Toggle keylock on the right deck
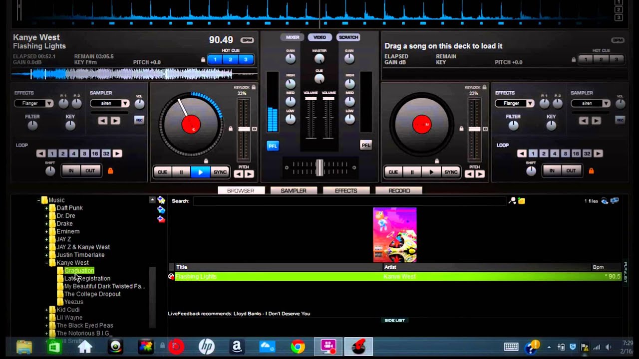This screenshot has height=359, width=639. tap(484, 87)
